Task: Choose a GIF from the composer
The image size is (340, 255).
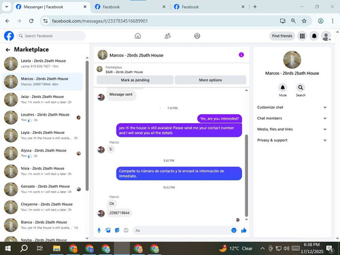Action: (x=126, y=231)
